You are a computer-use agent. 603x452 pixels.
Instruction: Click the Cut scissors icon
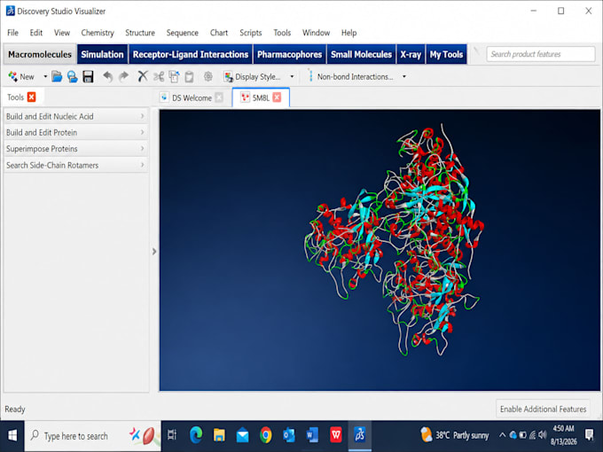coord(159,77)
